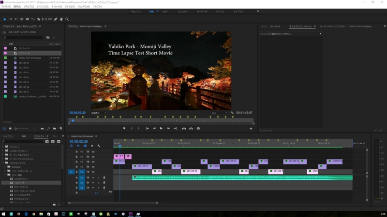The width and height of the screenshot is (387, 217).
Task: Open the シーケンス menu
Action: (x=43, y=7)
